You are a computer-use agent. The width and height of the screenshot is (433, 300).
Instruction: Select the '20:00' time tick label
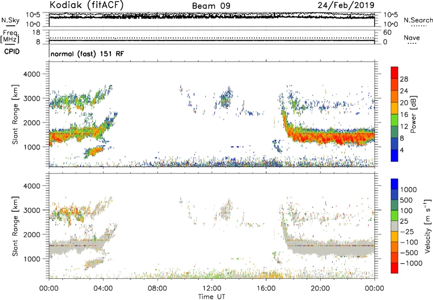[320, 289]
